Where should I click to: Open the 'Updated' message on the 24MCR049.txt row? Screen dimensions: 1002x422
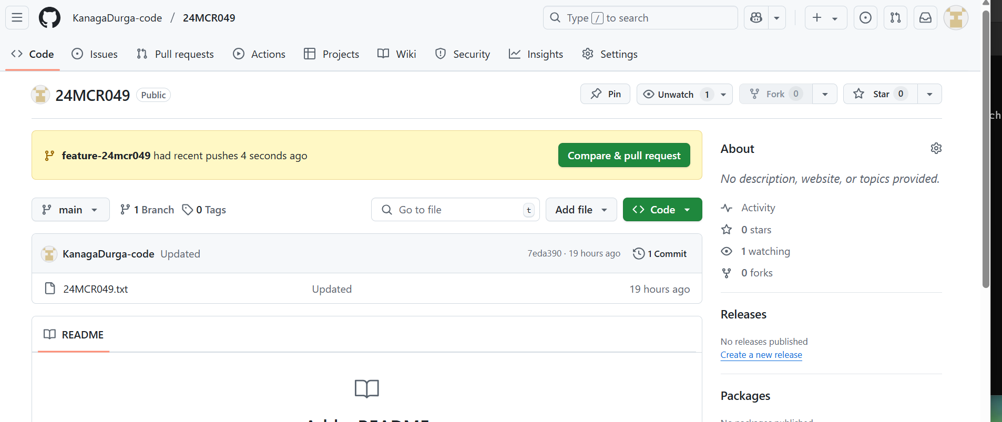332,289
